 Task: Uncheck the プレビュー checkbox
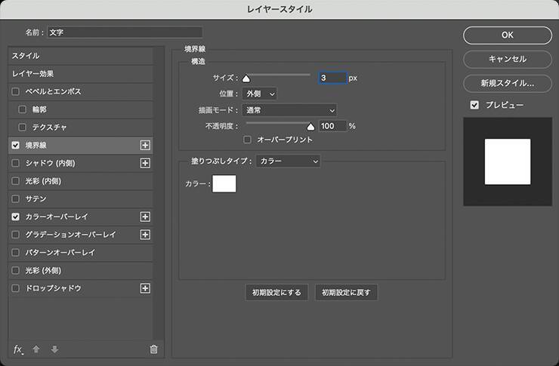click(474, 105)
